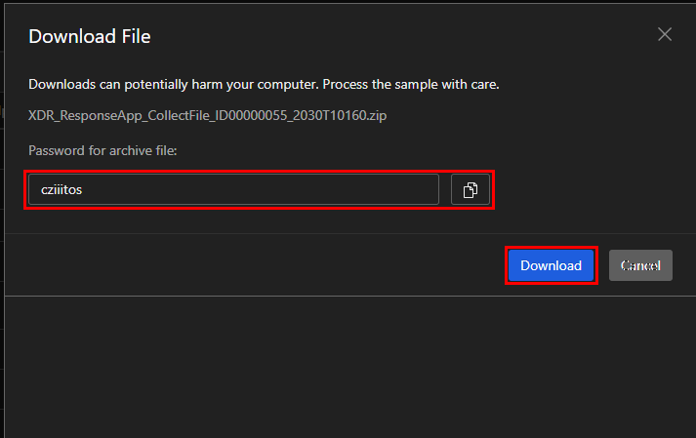696x438 pixels.
Task: Focus the archive password field
Action: (x=233, y=190)
